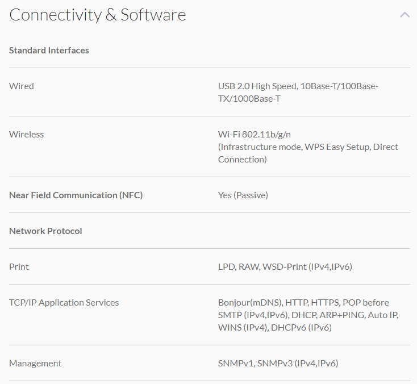Viewport: 417px width, 384px height.
Task: Select the Management row label
Action: click(35, 364)
